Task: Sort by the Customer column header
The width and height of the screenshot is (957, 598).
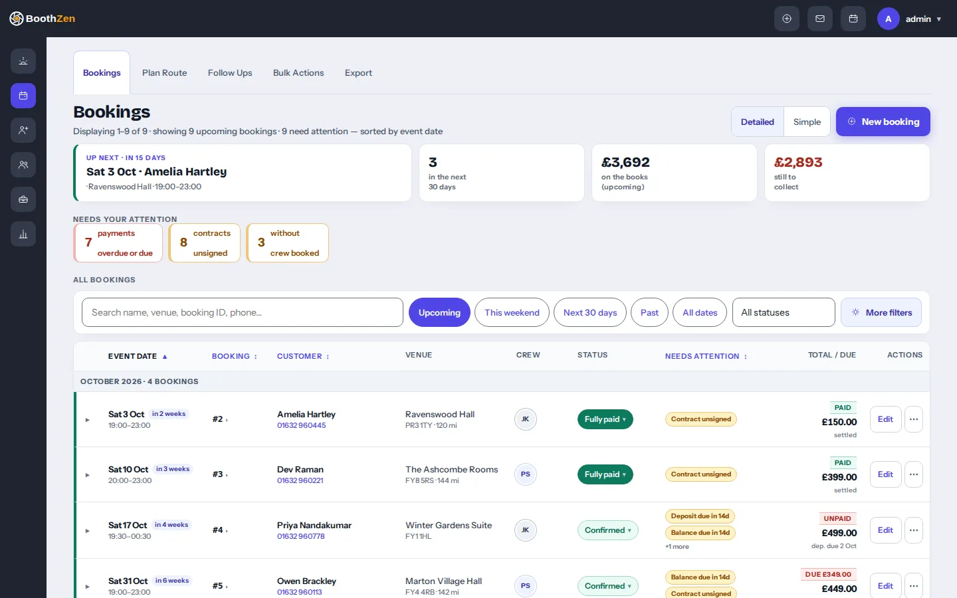Action: pos(303,356)
